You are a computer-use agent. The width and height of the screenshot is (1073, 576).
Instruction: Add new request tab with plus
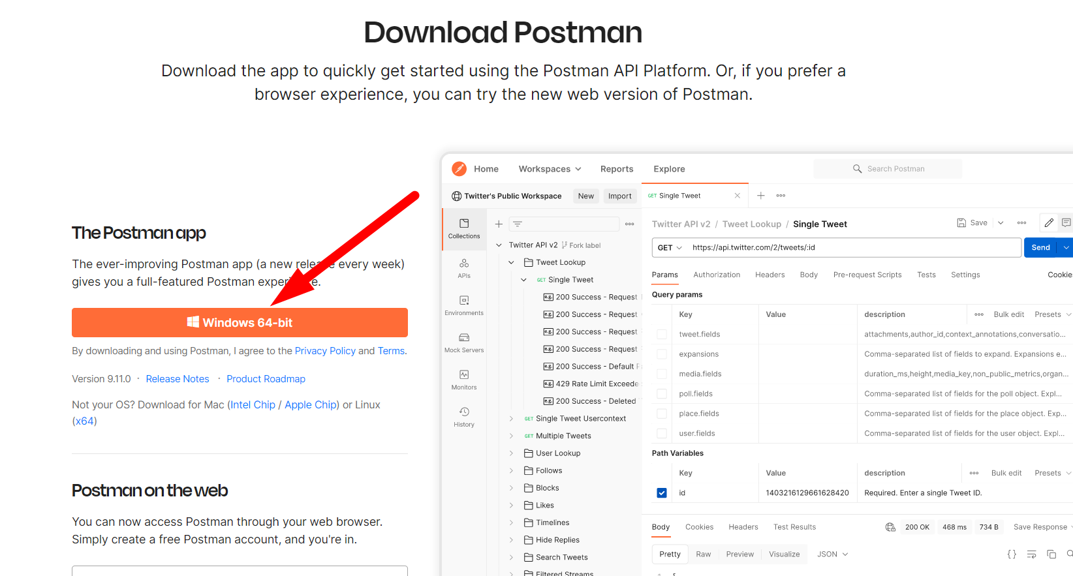[760, 196]
